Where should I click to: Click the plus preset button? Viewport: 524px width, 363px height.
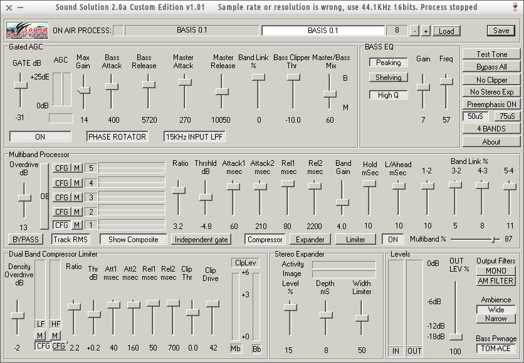[x=426, y=31]
